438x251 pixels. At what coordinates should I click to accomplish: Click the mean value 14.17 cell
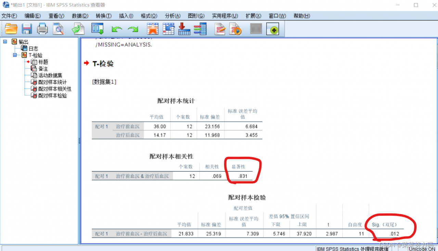160,135
